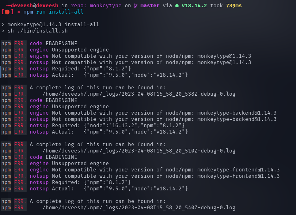Click the 'v18.14.2' node version in prompt
Screen dimensions: 296x215
coord(194,5)
